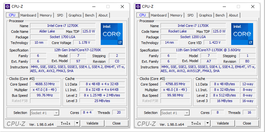Switch to Memory tab in right window

coord(176,15)
